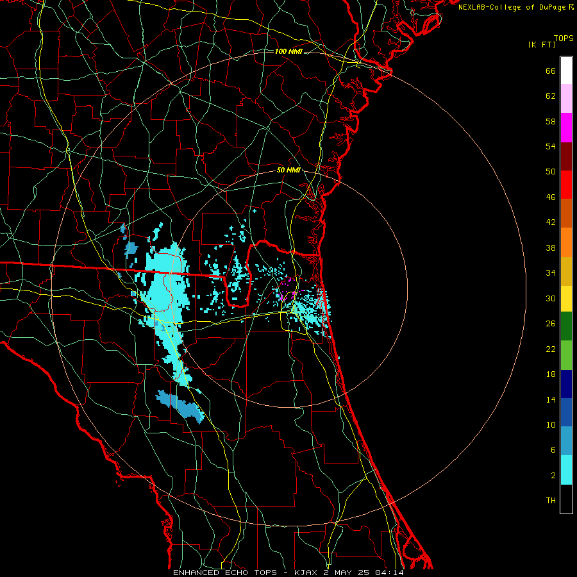This screenshot has height=577, width=577.
Task: Click the 22 legend value
Action: [x=551, y=349]
